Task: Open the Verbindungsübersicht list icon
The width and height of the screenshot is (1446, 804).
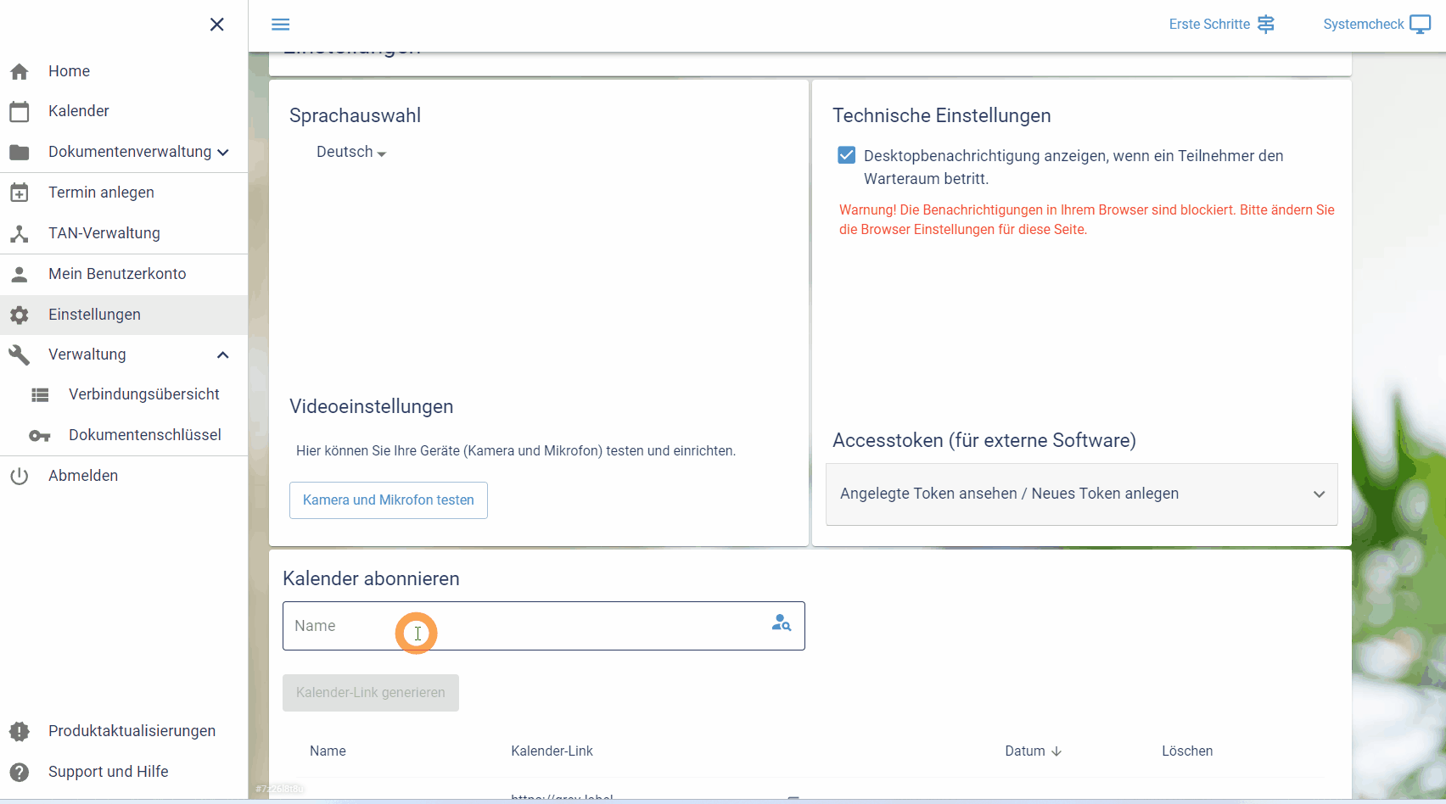Action: [x=40, y=394]
